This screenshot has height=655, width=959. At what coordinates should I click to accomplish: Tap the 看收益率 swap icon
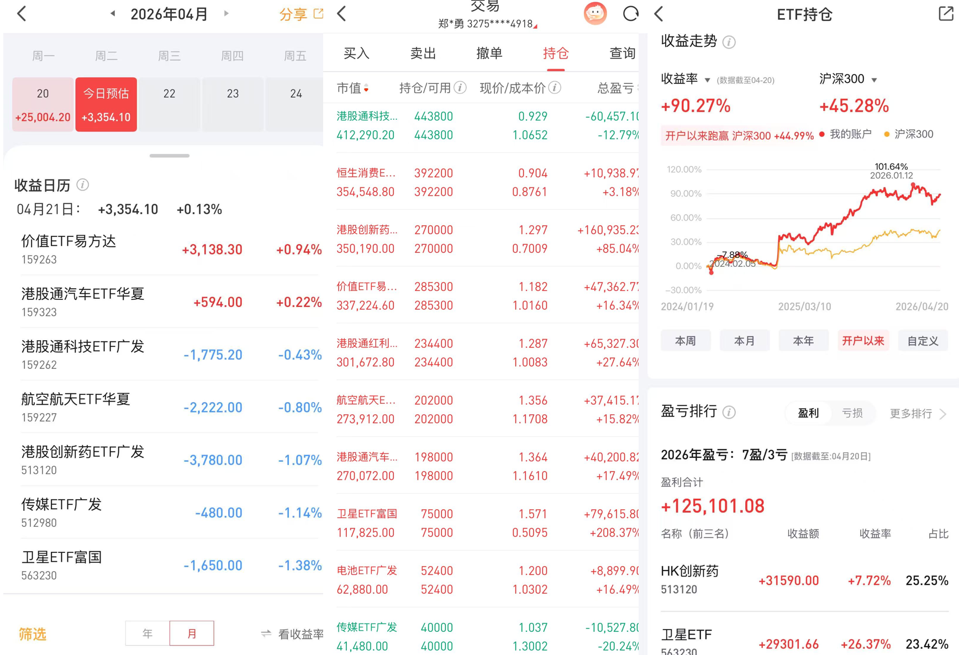[266, 633]
